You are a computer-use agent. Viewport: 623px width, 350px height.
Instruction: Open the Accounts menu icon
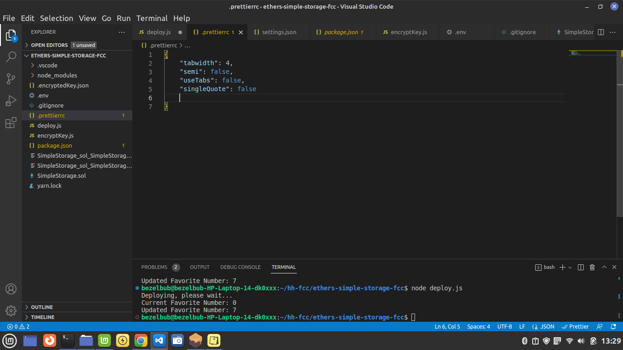(x=11, y=289)
